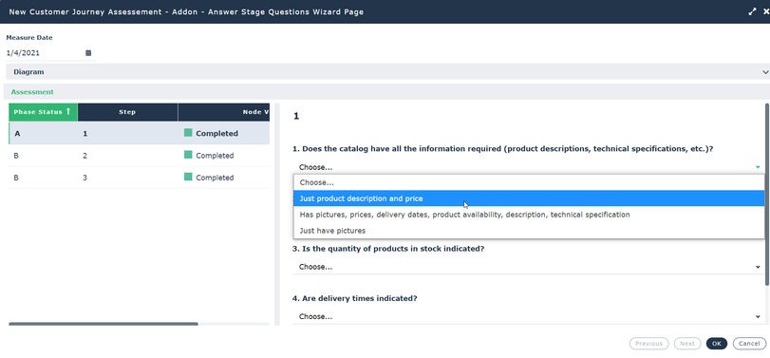Click question 3 stock quantity text
The width and height of the screenshot is (770, 358).
388,249
